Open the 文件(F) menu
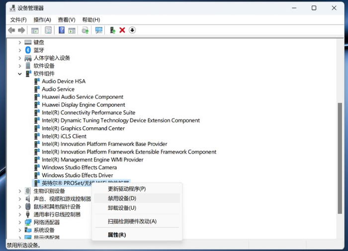Screen dimensions: 348x251 tap(18, 20)
